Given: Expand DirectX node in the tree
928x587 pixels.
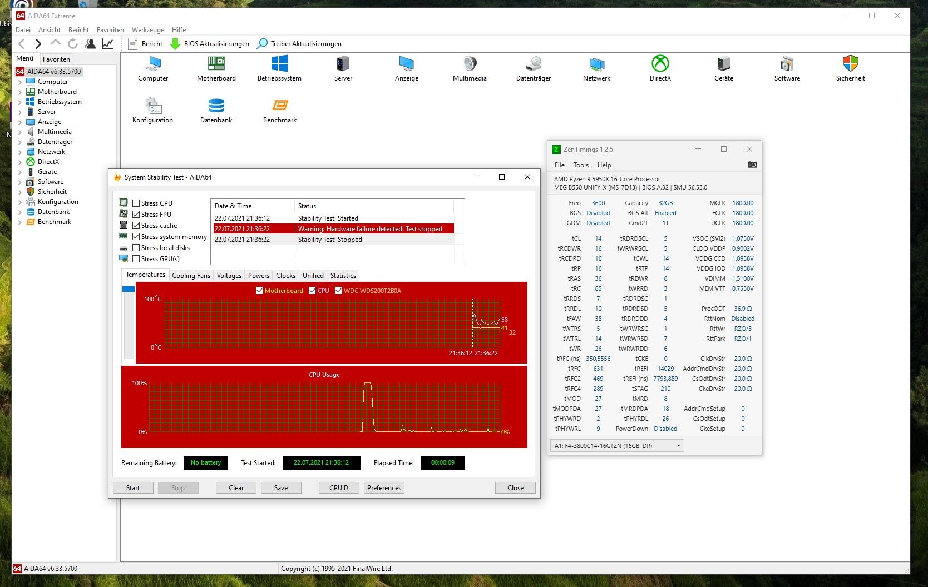Looking at the screenshot, I should (x=20, y=162).
